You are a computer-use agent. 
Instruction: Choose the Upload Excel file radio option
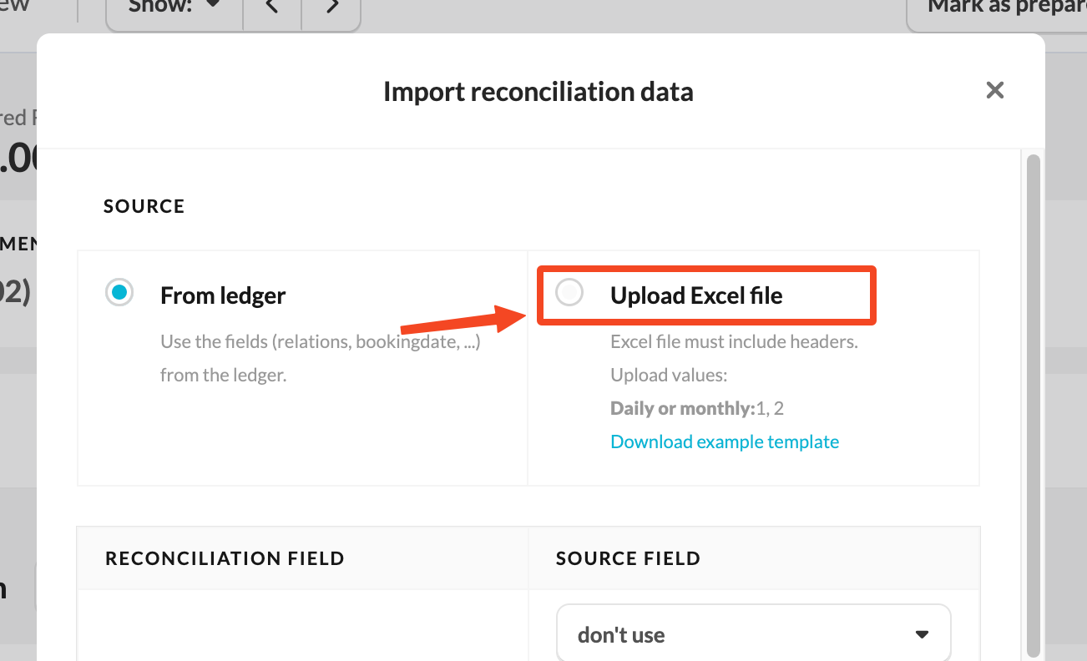[569, 293]
